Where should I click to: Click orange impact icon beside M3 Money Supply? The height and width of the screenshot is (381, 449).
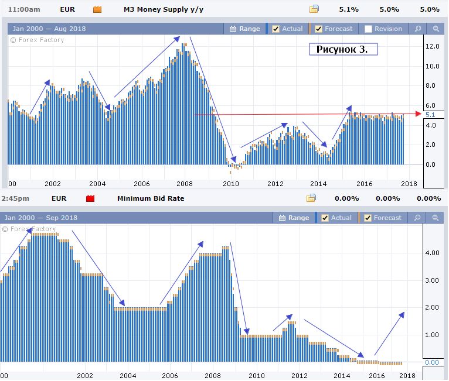coord(97,9)
